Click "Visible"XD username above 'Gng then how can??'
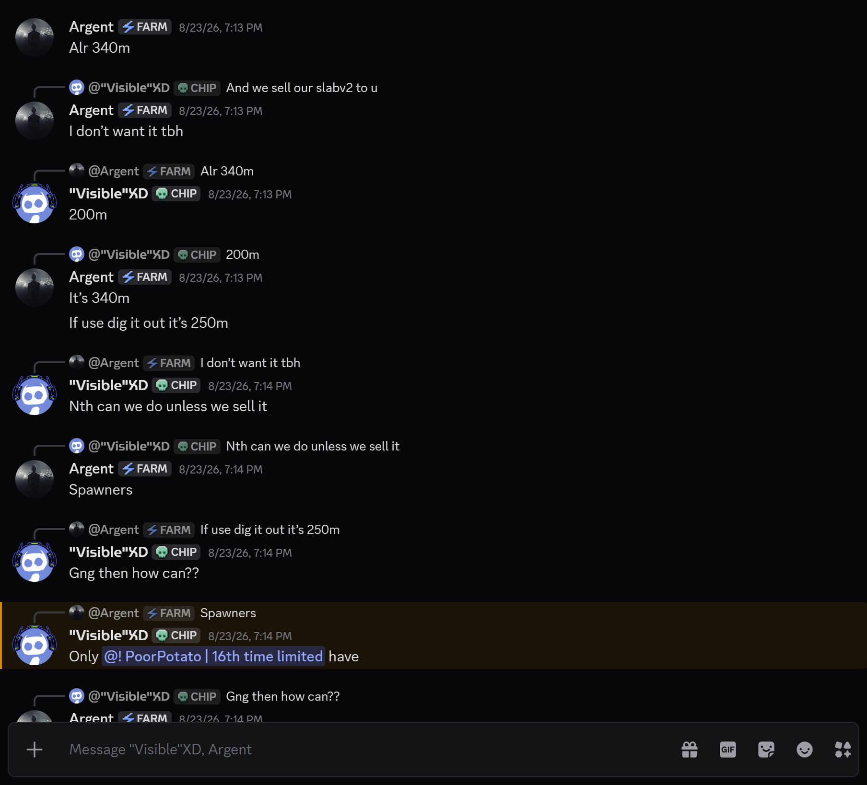The height and width of the screenshot is (785, 867). (108, 552)
